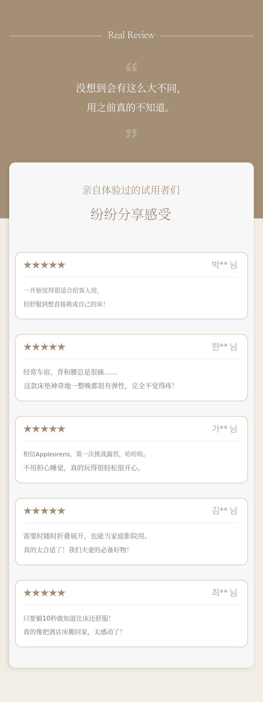263x702 pixels.
Task: Click the quote text 没想到会有这么大不同
Action: pos(128,88)
